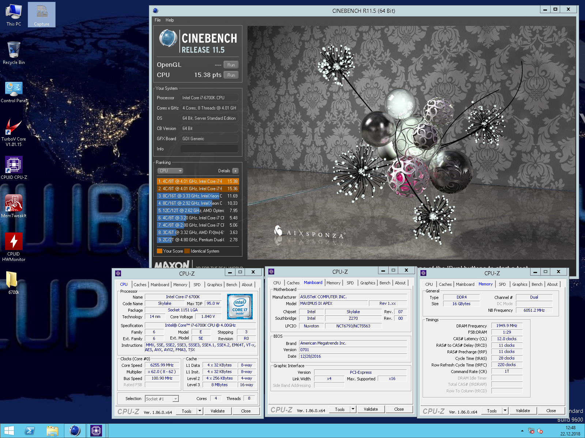This screenshot has height=438, width=585.
Task: Open This PC desktop icon
Action: point(14,15)
